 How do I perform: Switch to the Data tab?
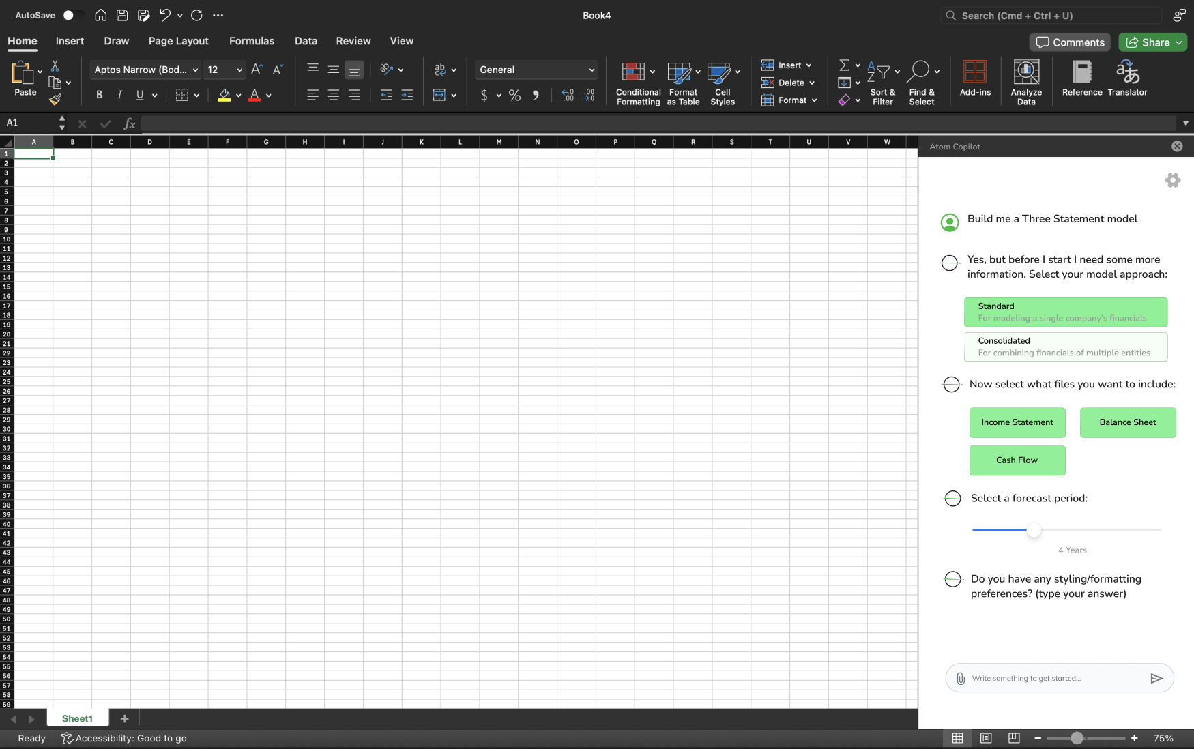[306, 41]
